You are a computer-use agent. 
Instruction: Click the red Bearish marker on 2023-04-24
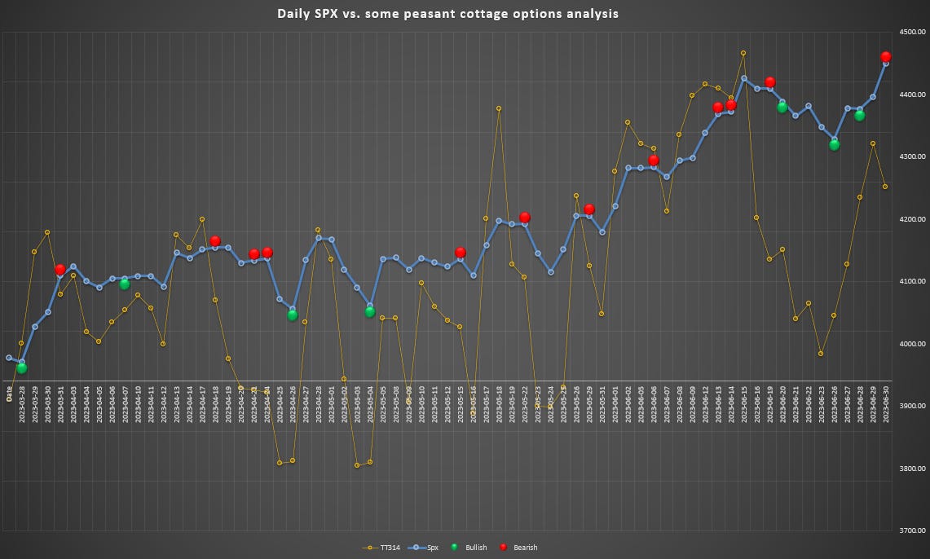click(x=267, y=253)
